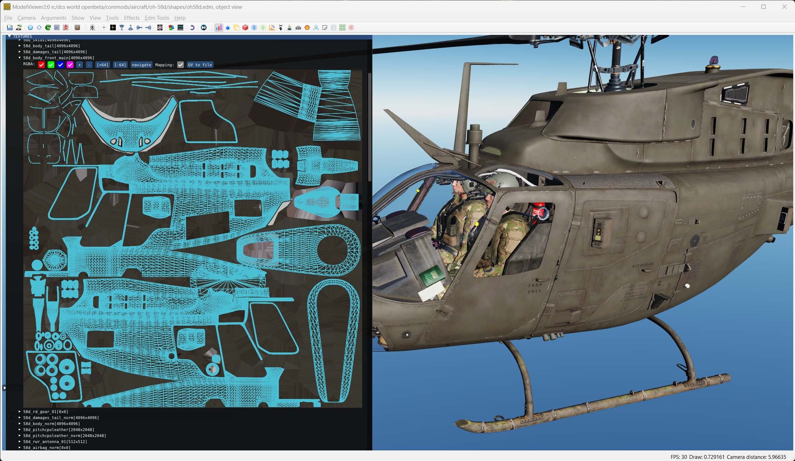Open the Edm Tools menu
The image size is (795, 461).
coord(157,18)
